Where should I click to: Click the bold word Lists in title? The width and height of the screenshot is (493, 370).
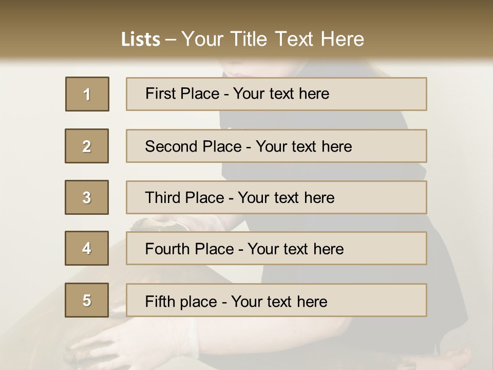coord(141,40)
